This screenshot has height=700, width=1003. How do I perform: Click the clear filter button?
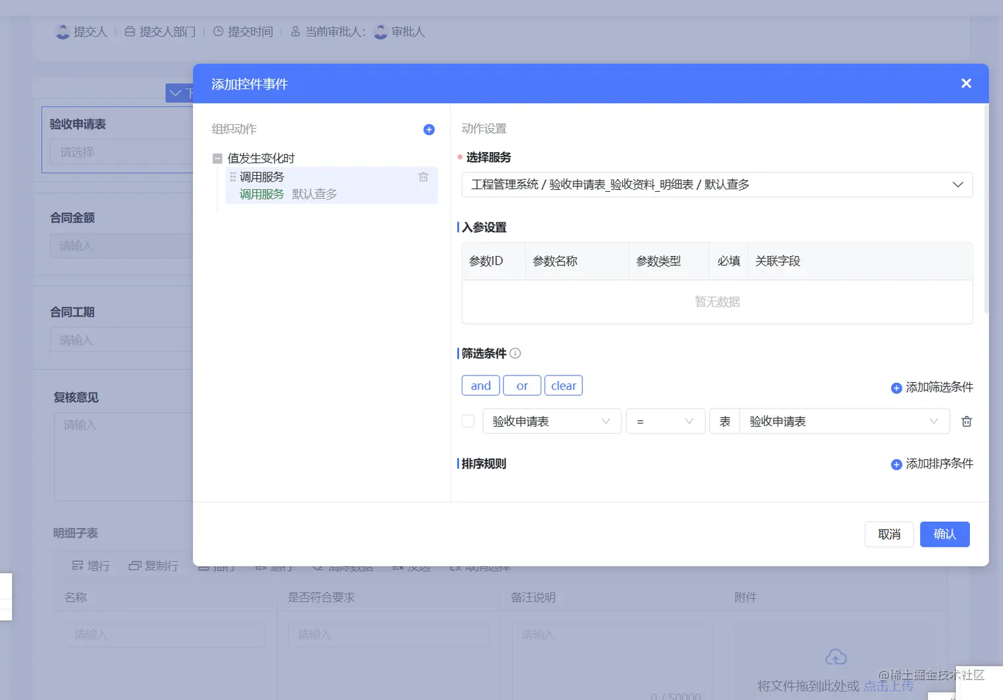pyautogui.click(x=564, y=385)
